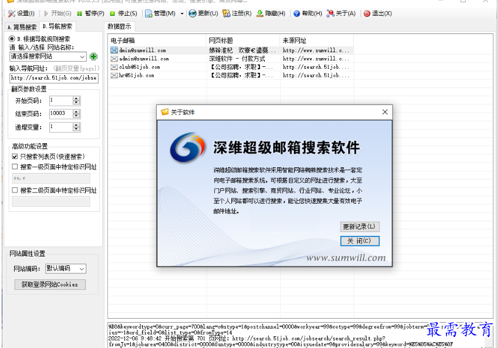Click the 更新记录(L) button in dialog
Viewport: 498px width, 348px height.
click(359, 227)
